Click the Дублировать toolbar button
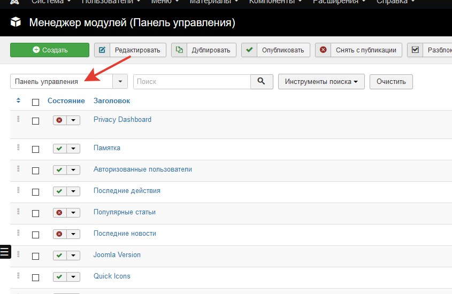 (204, 50)
